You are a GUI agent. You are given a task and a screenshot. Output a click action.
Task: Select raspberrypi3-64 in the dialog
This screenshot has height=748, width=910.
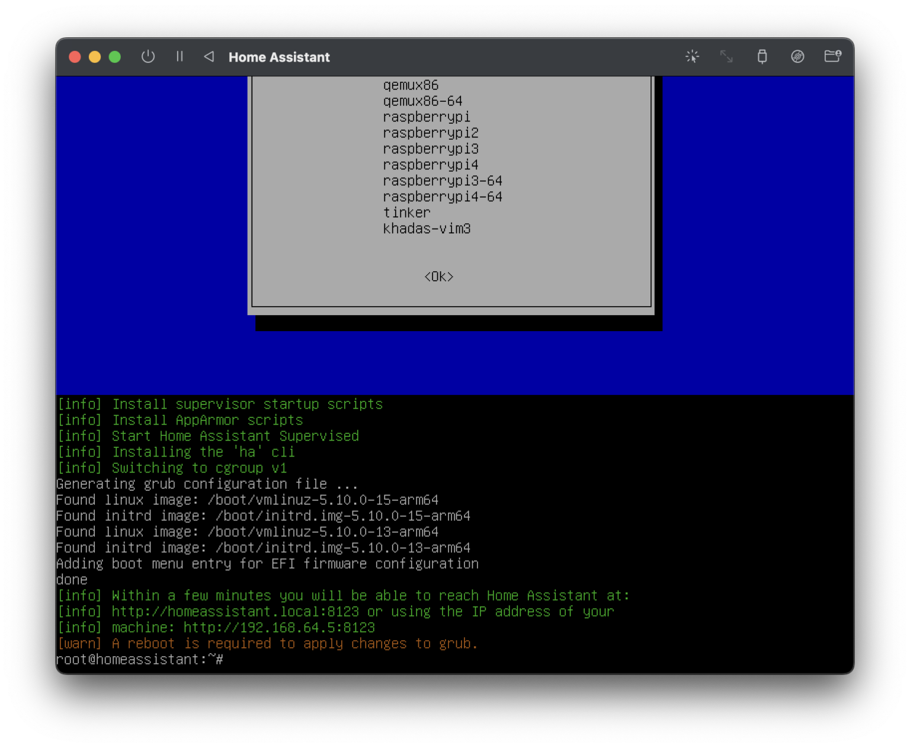click(x=443, y=181)
